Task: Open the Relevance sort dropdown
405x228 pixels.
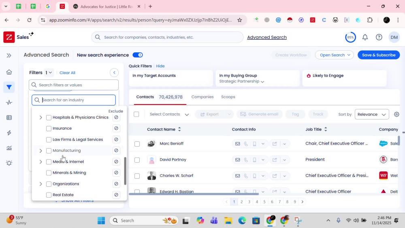Action: click(372, 114)
